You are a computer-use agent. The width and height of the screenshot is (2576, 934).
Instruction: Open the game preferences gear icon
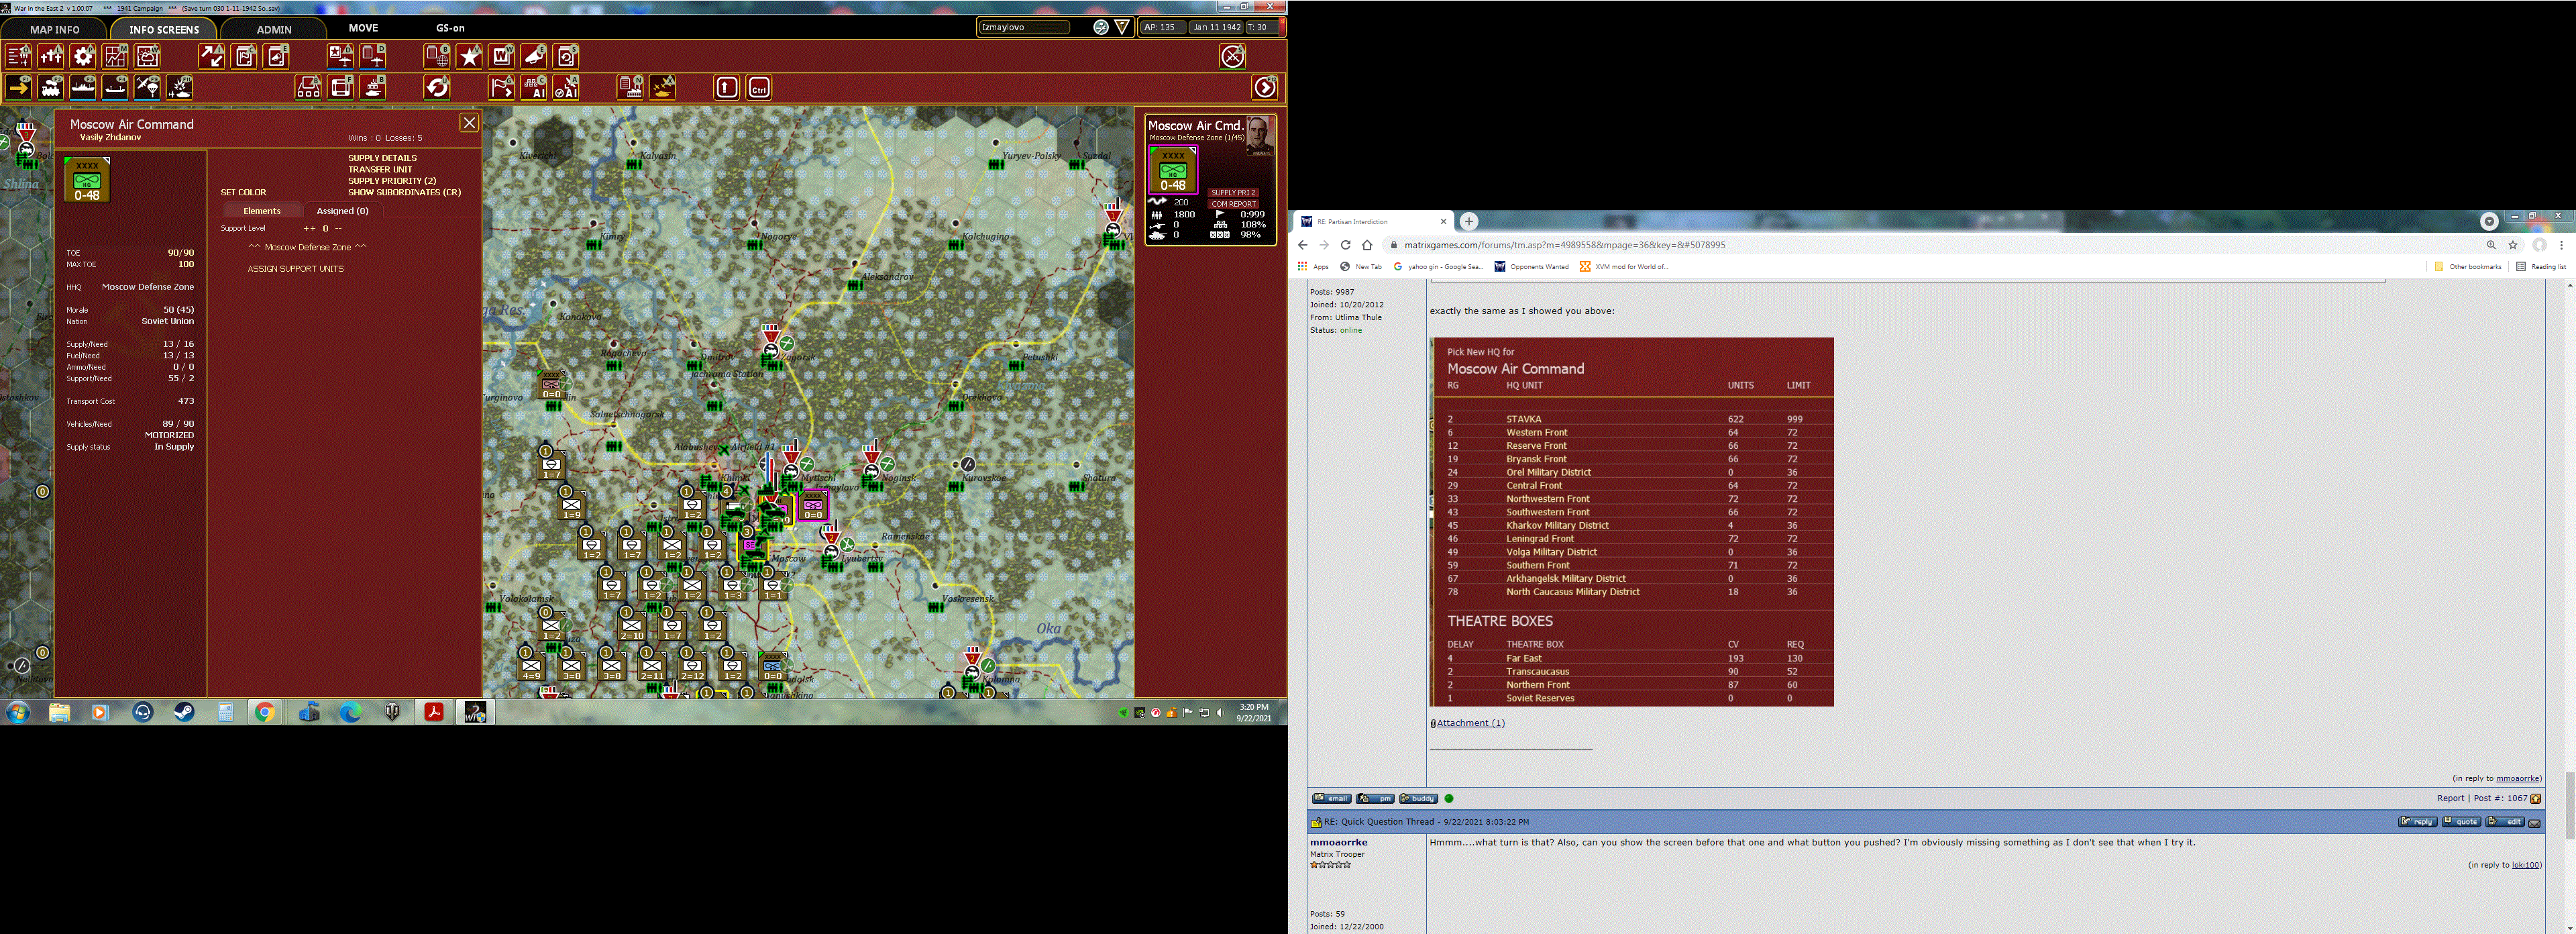(x=83, y=56)
